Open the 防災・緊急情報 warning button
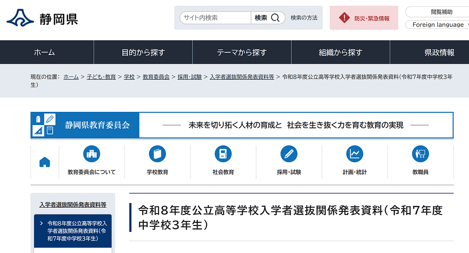The width and height of the screenshot is (469, 253). tap(364, 18)
